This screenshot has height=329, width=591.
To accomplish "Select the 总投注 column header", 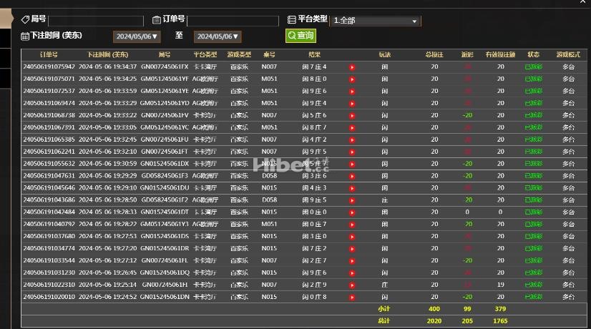I will point(434,54).
